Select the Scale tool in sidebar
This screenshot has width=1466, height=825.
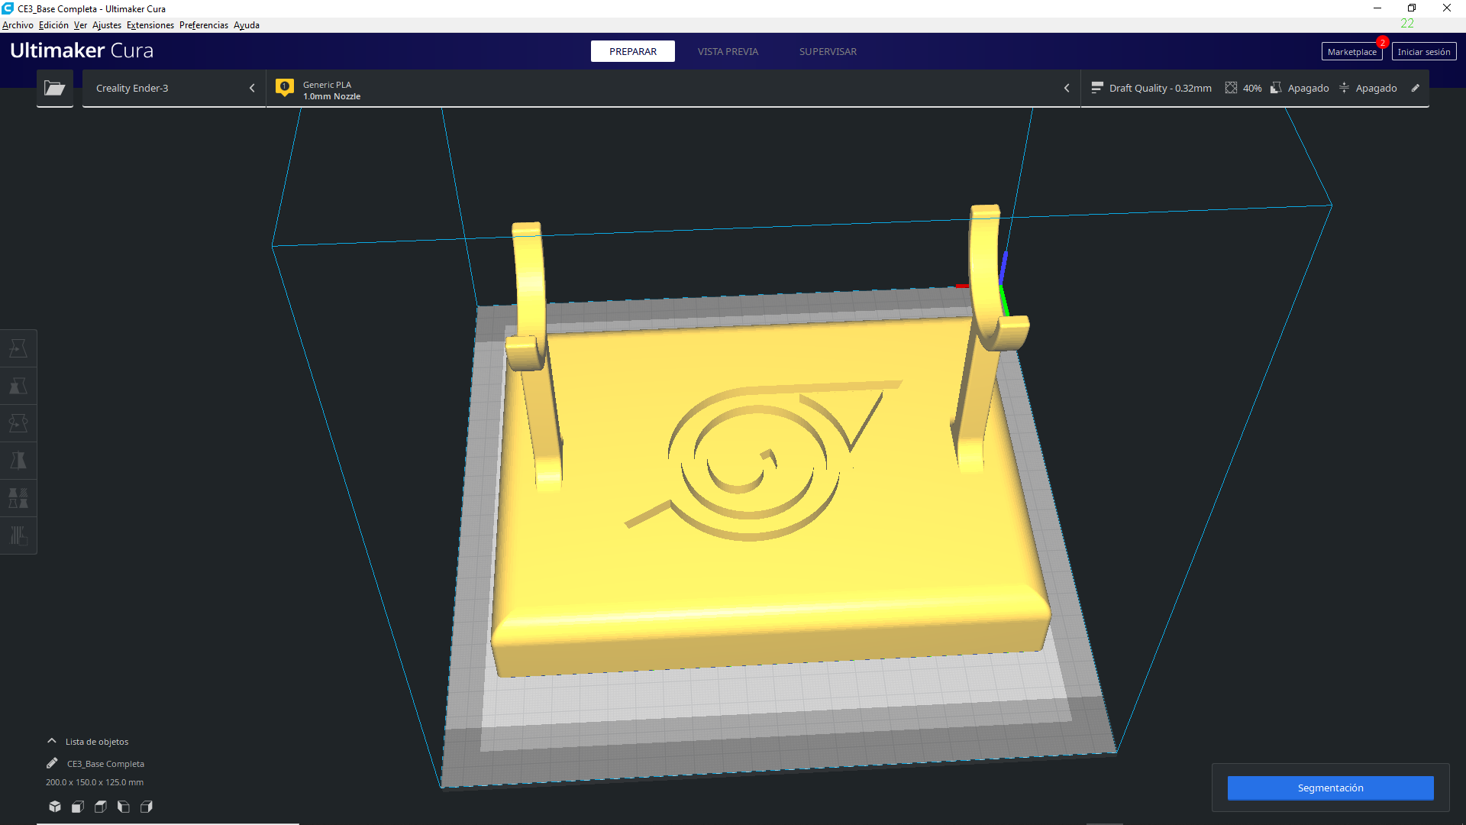point(18,386)
